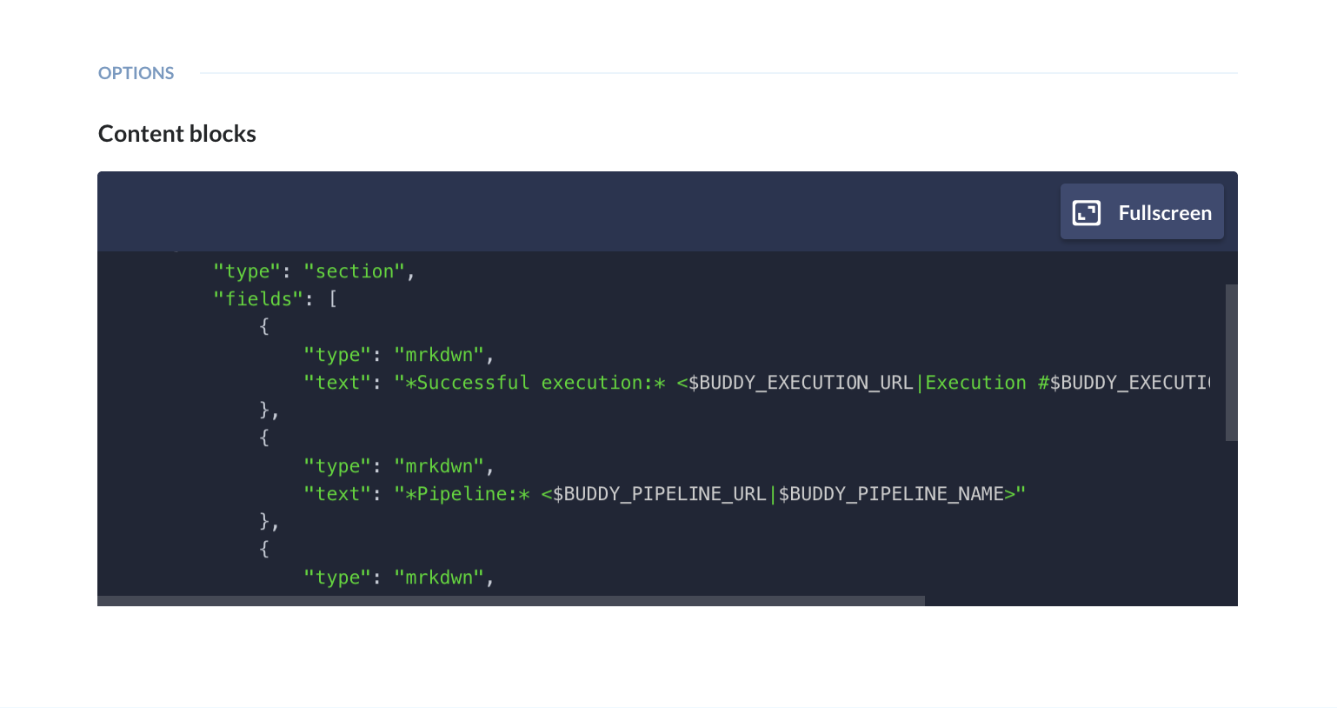Click the Successful execution text line
This screenshot has width=1337, height=708.
756,383
